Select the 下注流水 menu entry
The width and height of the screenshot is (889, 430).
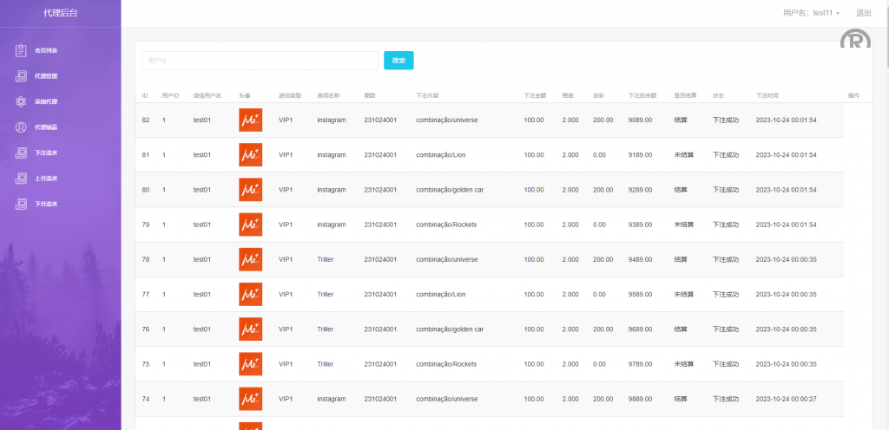[x=46, y=153]
